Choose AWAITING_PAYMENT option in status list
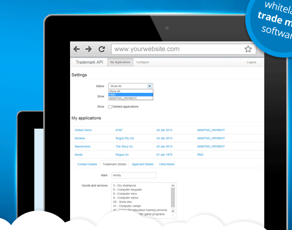The height and width of the screenshot is (230, 292). click(x=131, y=98)
